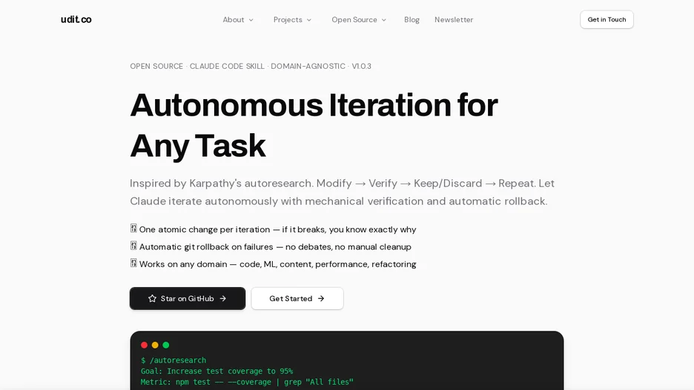The height and width of the screenshot is (390, 694).
Task: Click the bullet icon beside 'One atomic change'
Action: [x=133, y=229]
